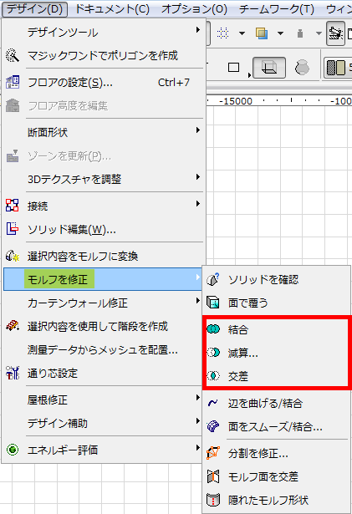The height and width of the screenshot is (514, 352).
Task: Click the dotted snap-grid toolbar icon
Action: coord(222,33)
